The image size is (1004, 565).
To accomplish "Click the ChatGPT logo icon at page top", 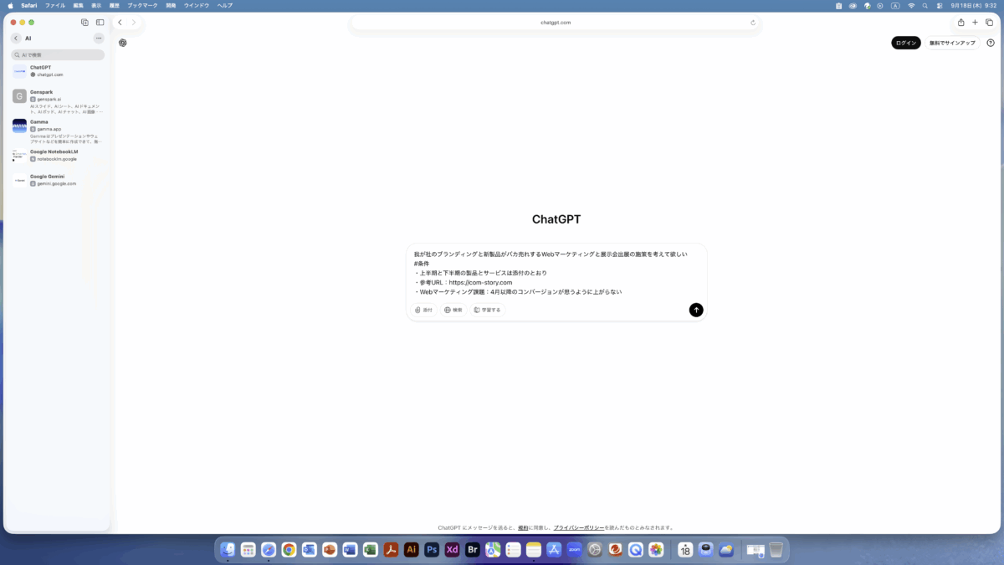I will pos(122,43).
